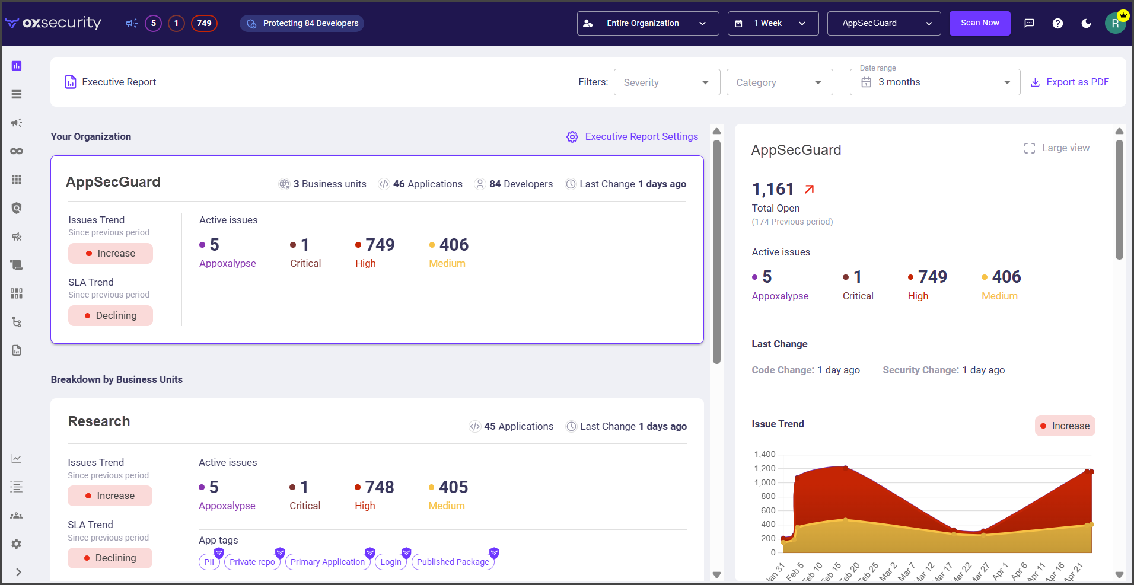This screenshot has height=585, width=1134.
Task: Expand the 3 months date range dropdown
Action: 935,82
